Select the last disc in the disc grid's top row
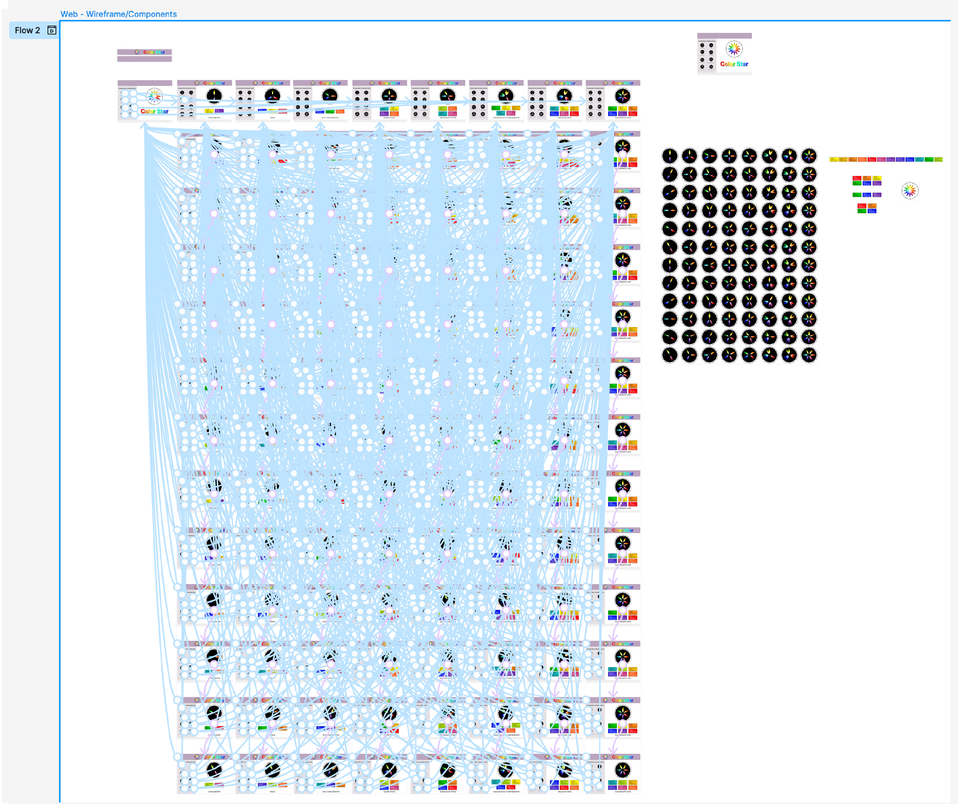The width and height of the screenshot is (958, 804). (809, 156)
